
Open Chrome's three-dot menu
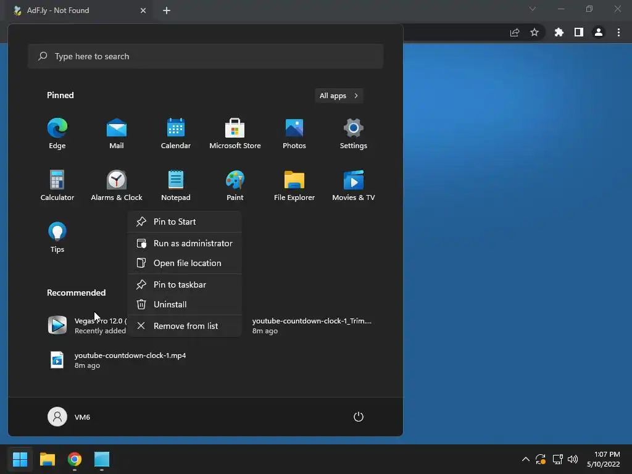618,32
